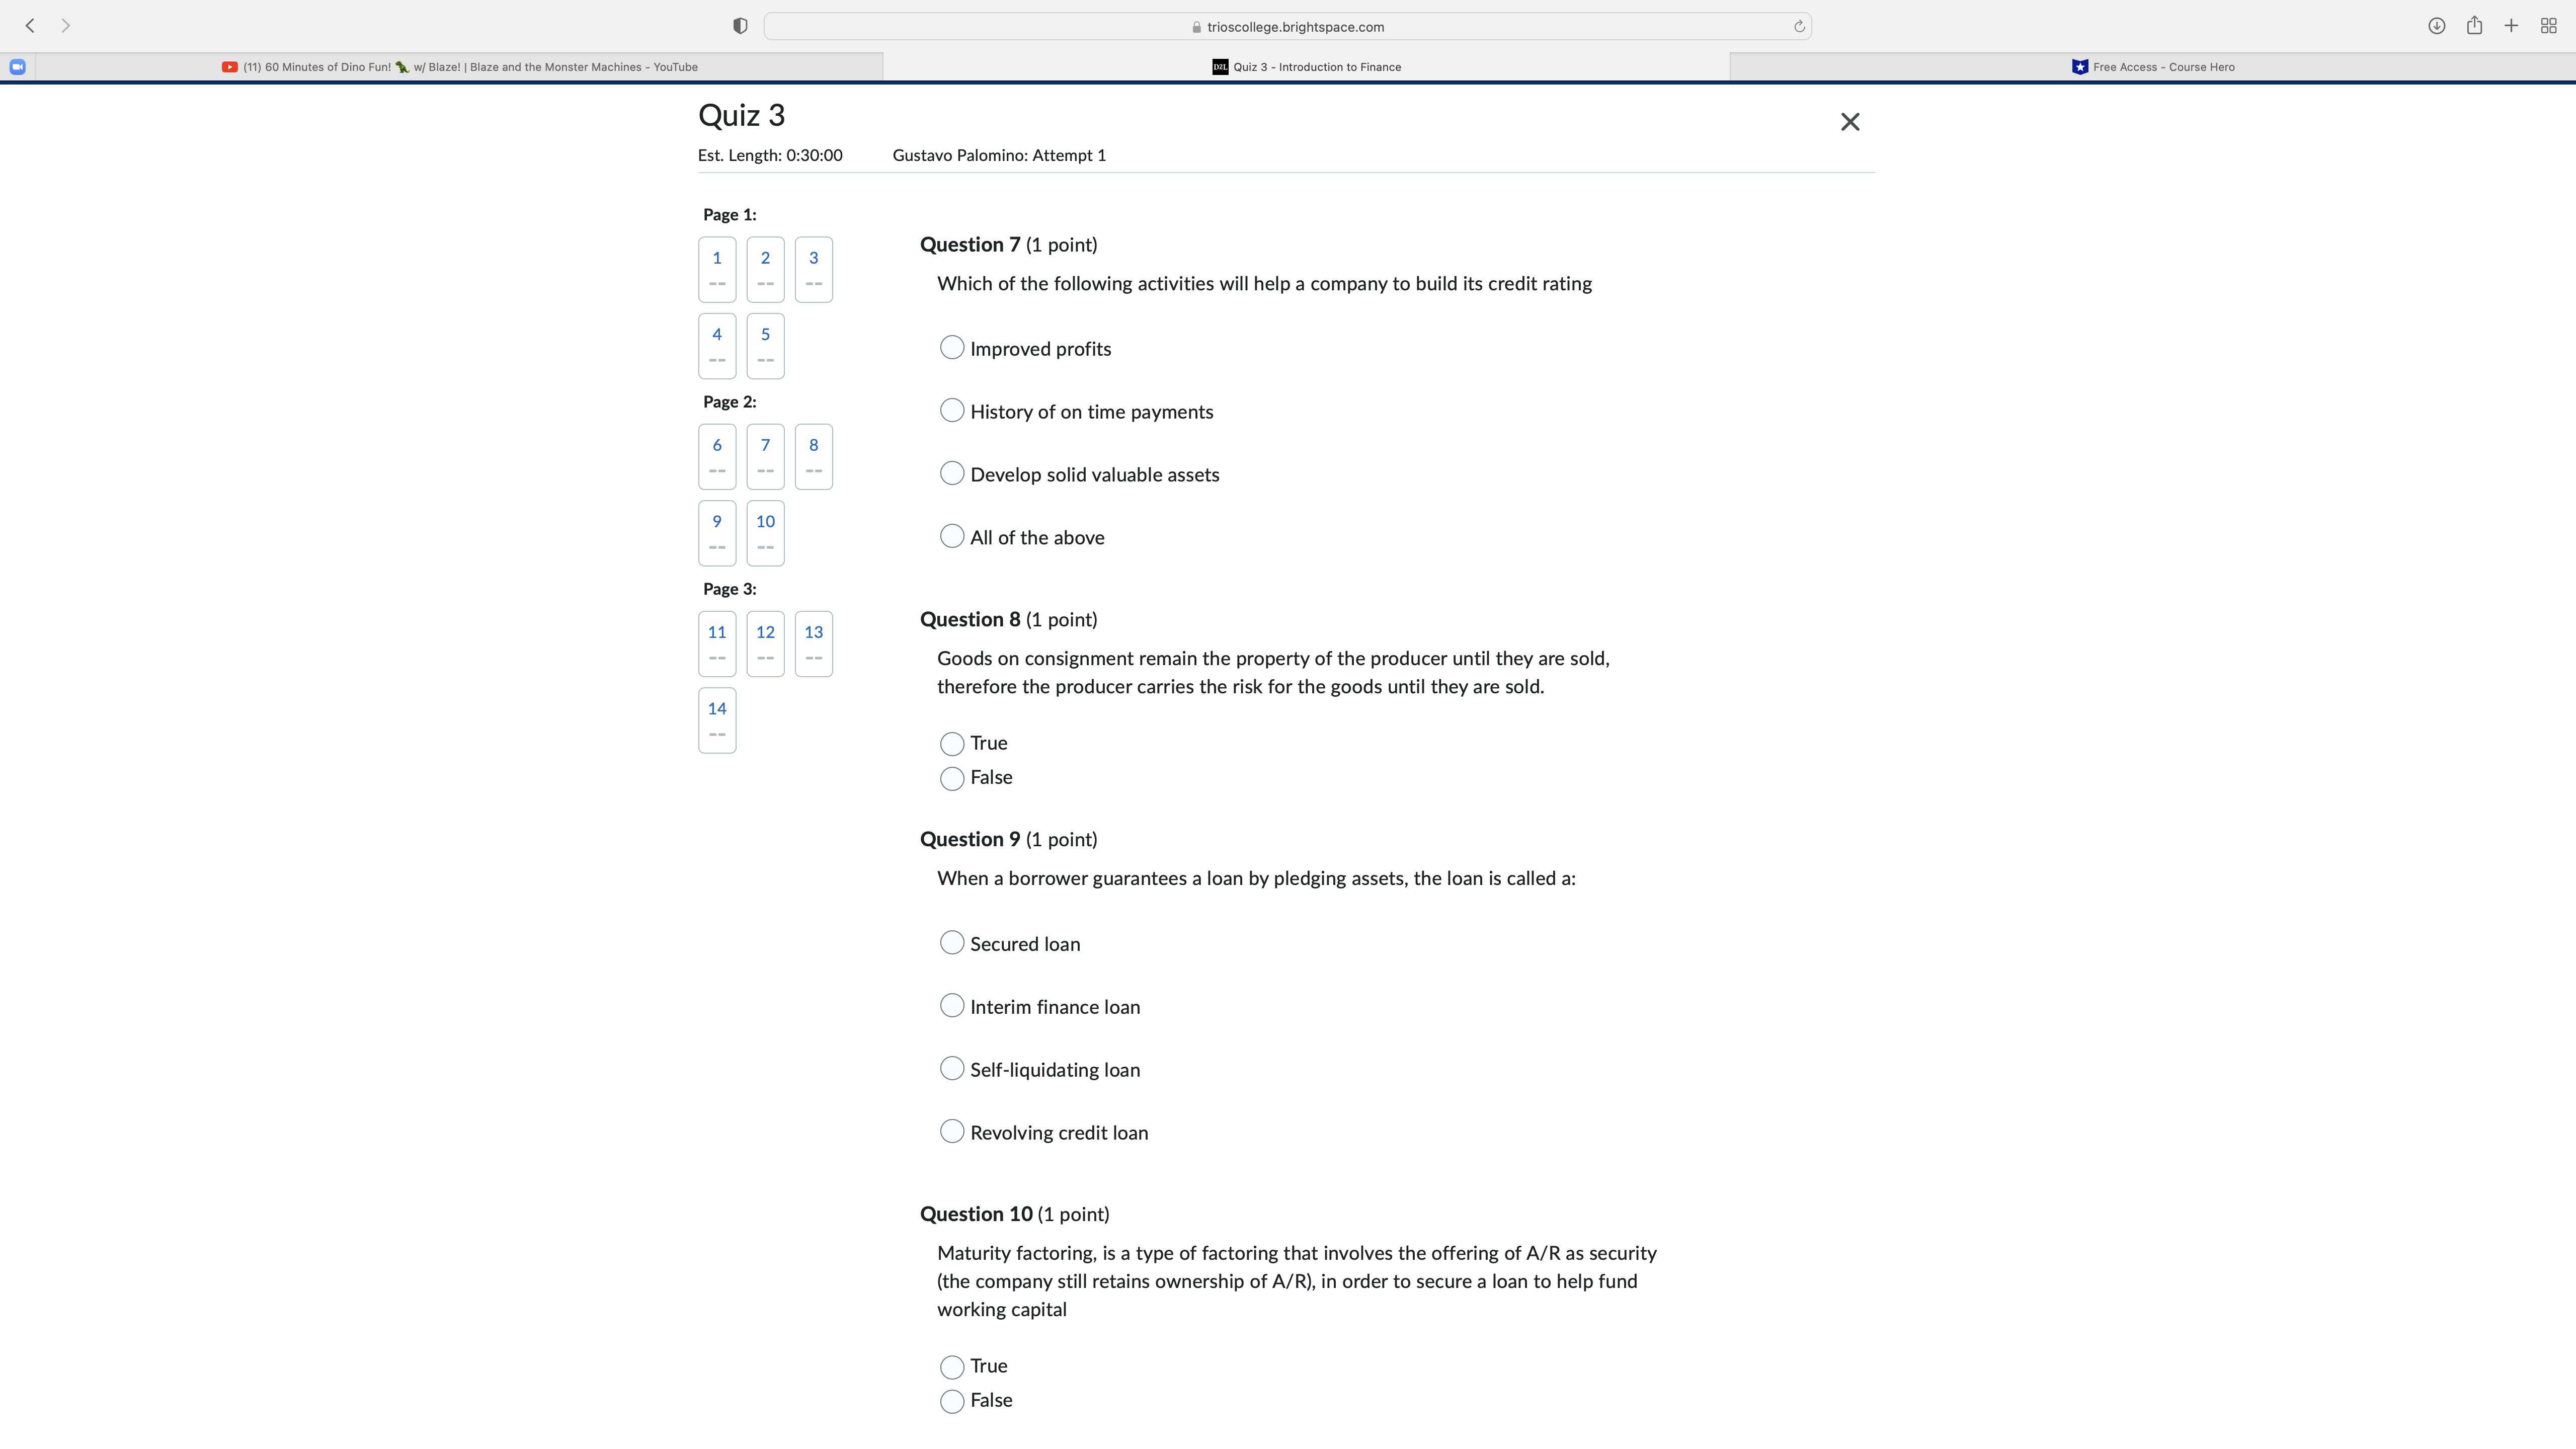
Task: Close the Quiz 3 panel
Action: pyautogui.click(x=1849, y=121)
